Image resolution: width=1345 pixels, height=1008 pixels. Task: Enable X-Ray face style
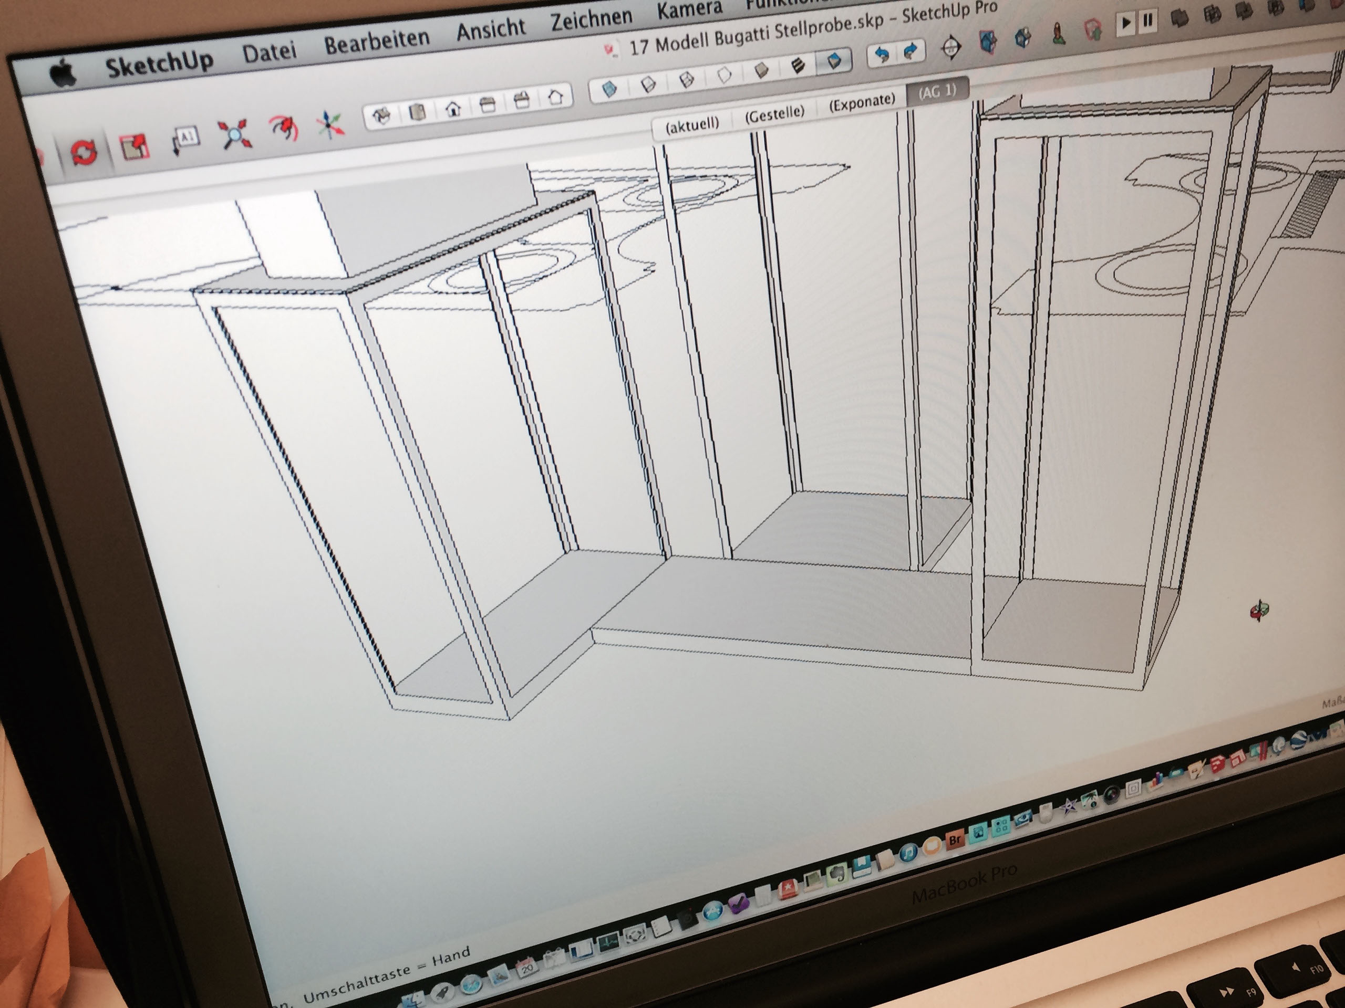click(609, 89)
